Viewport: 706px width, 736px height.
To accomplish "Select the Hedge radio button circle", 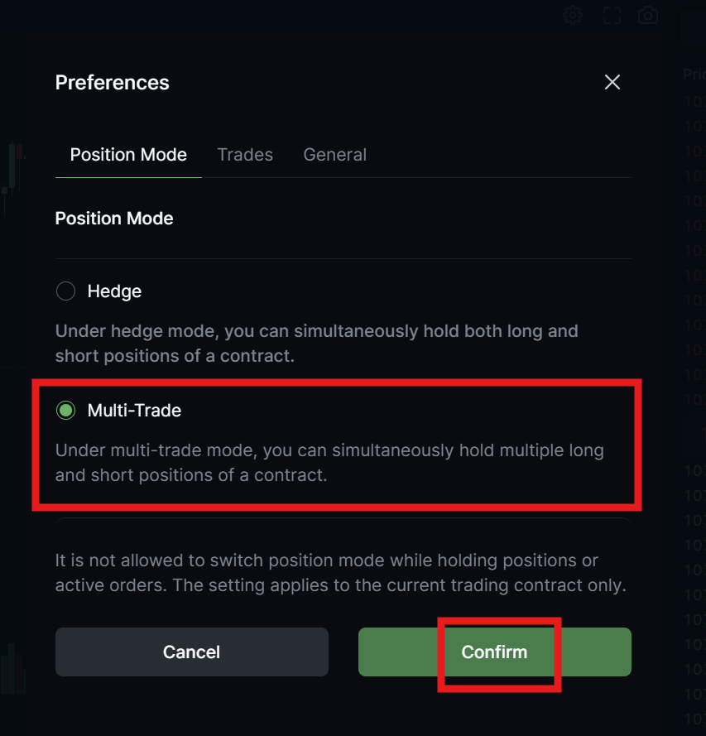I will coord(65,291).
